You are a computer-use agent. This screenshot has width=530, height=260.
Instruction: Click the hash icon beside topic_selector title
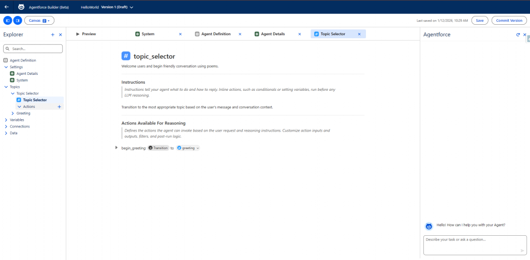pyautogui.click(x=126, y=56)
